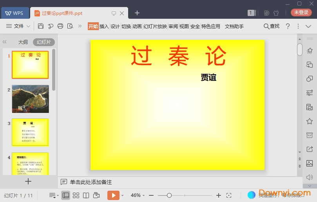Screen dimensions: 317x202
Task: Open the notes layout dropdown in status bar
Action: coord(54,195)
